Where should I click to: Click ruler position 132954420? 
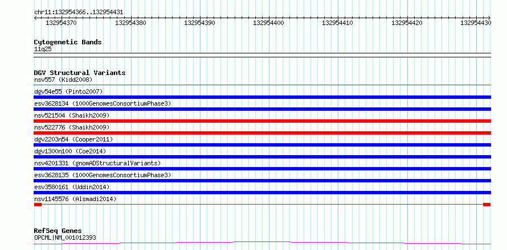tap(407, 23)
